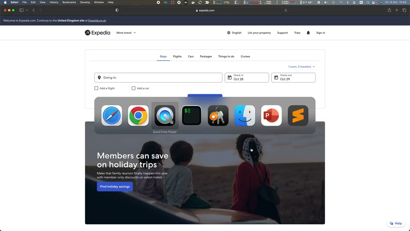Expand the More travel dropdown
The height and width of the screenshot is (231, 410).
(x=126, y=33)
